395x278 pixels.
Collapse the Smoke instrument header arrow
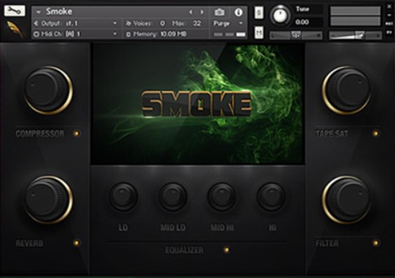(39, 12)
